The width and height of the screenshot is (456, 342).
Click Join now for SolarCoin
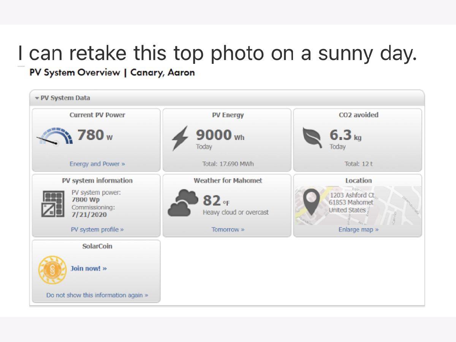click(x=89, y=268)
